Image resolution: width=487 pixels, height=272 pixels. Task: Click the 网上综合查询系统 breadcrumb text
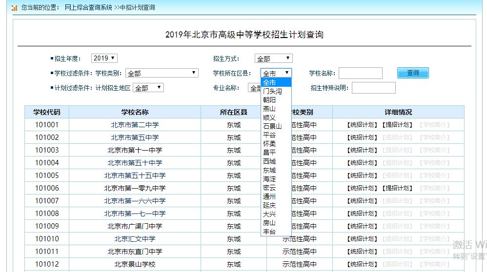click(x=88, y=7)
